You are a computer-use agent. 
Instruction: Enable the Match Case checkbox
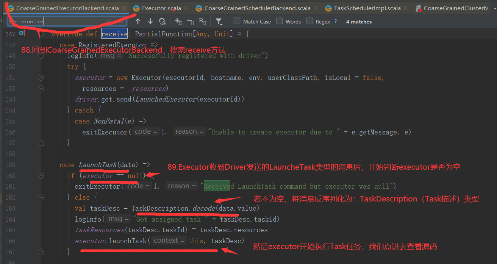(x=237, y=21)
